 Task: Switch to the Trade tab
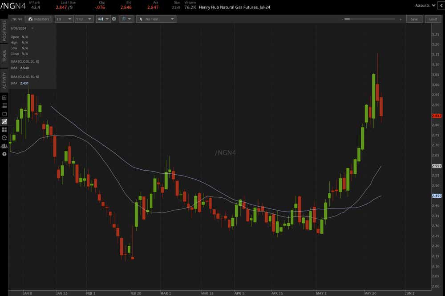(x=4, y=56)
